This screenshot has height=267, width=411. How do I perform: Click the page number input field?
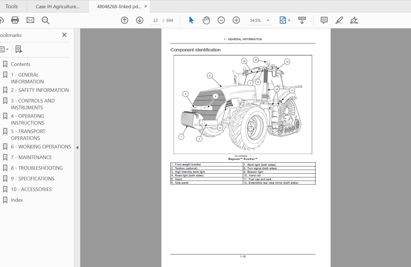pos(156,20)
